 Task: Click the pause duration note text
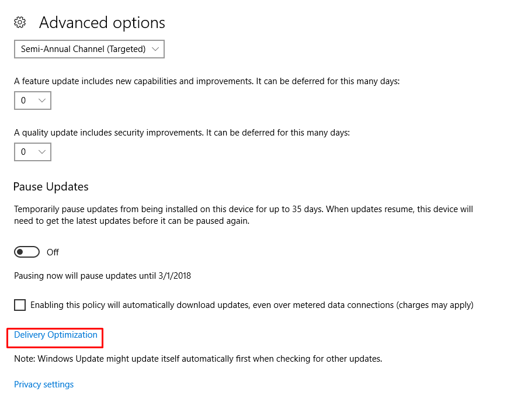[x=103, y=276]
